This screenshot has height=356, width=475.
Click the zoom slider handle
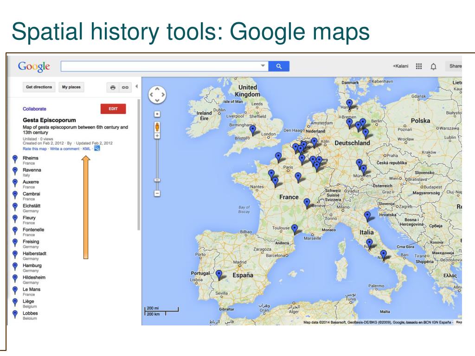pyautogui.click(x=157, y=180)
